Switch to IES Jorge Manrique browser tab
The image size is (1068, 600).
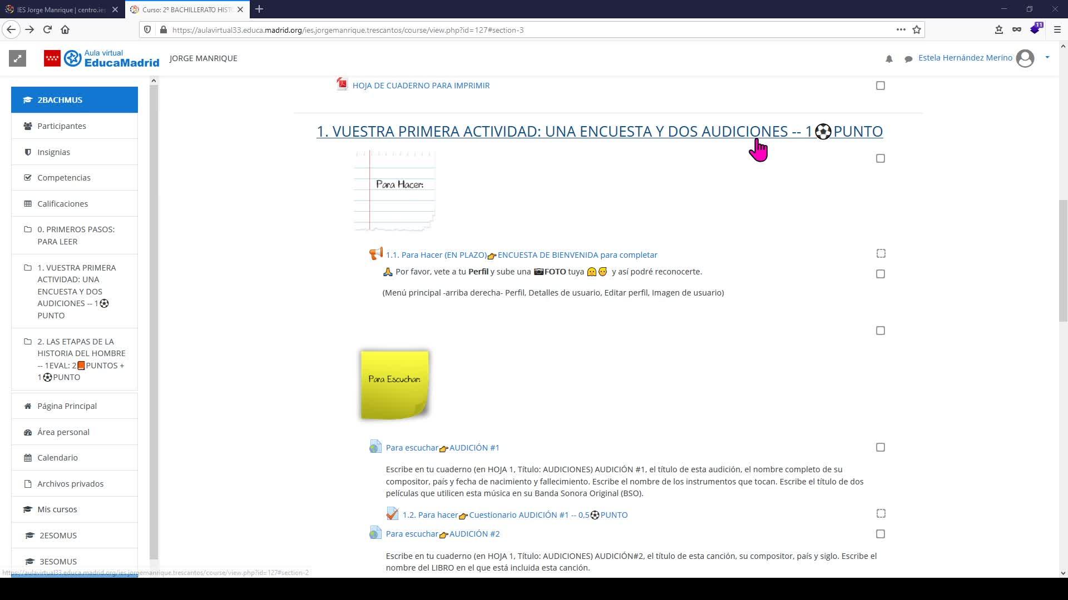click(x=60, y=9)
